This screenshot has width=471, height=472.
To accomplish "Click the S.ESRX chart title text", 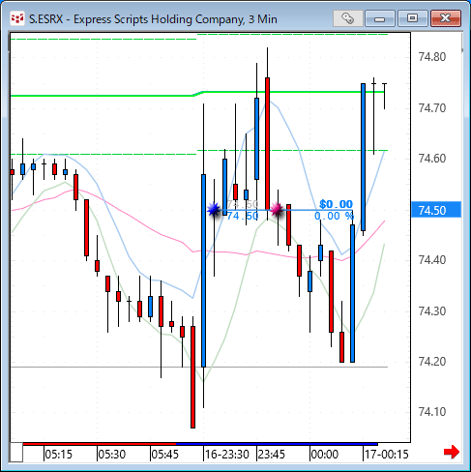I will 153,19.
